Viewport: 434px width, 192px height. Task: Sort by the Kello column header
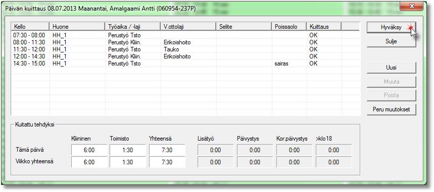[30, 27]
